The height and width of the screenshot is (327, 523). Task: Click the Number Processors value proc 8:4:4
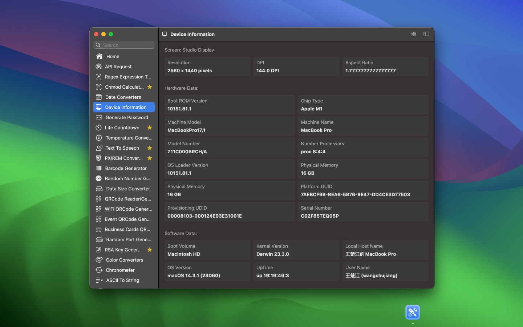(313, 152)
